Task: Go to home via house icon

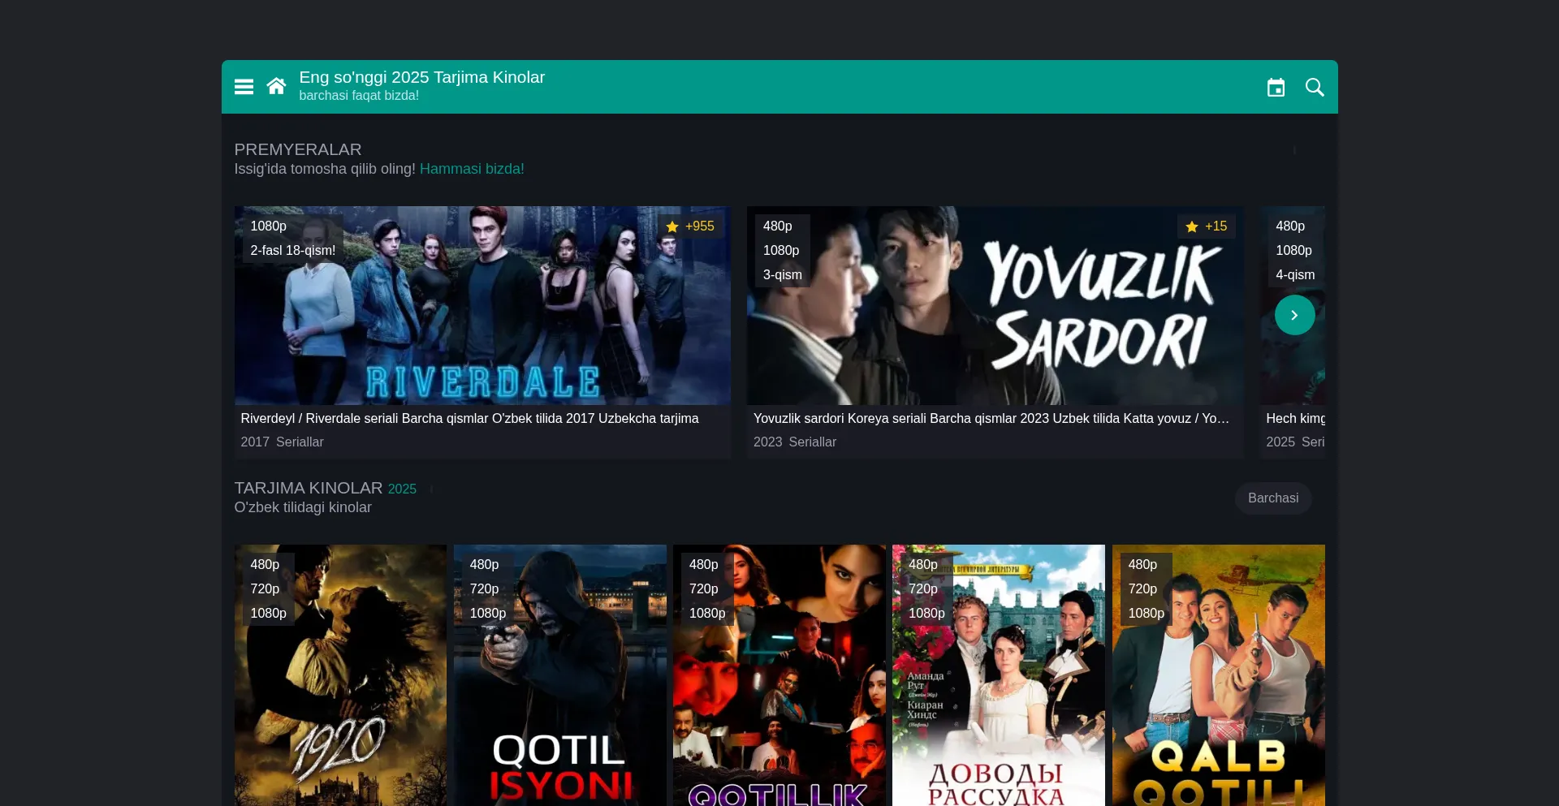Action: click(x=276, y=86)
